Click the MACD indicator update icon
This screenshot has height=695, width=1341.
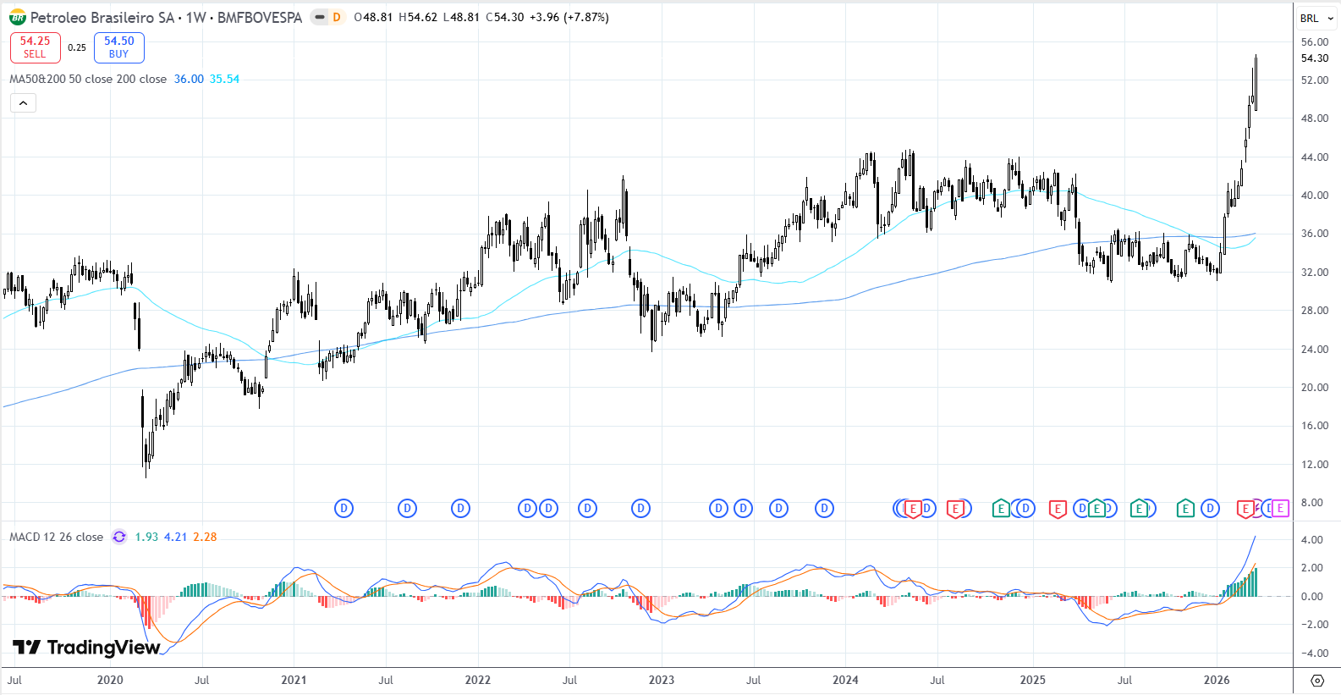coord(119,537)
